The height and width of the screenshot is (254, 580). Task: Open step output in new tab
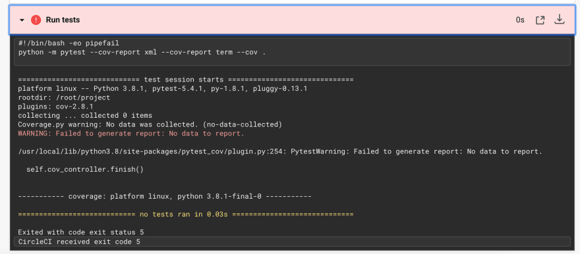coord(540,20)
